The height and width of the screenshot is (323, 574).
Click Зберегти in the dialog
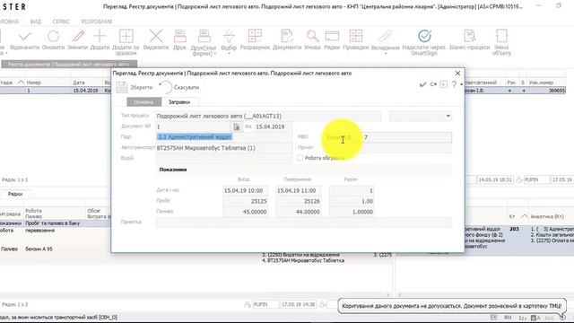[x=135, y=88]
